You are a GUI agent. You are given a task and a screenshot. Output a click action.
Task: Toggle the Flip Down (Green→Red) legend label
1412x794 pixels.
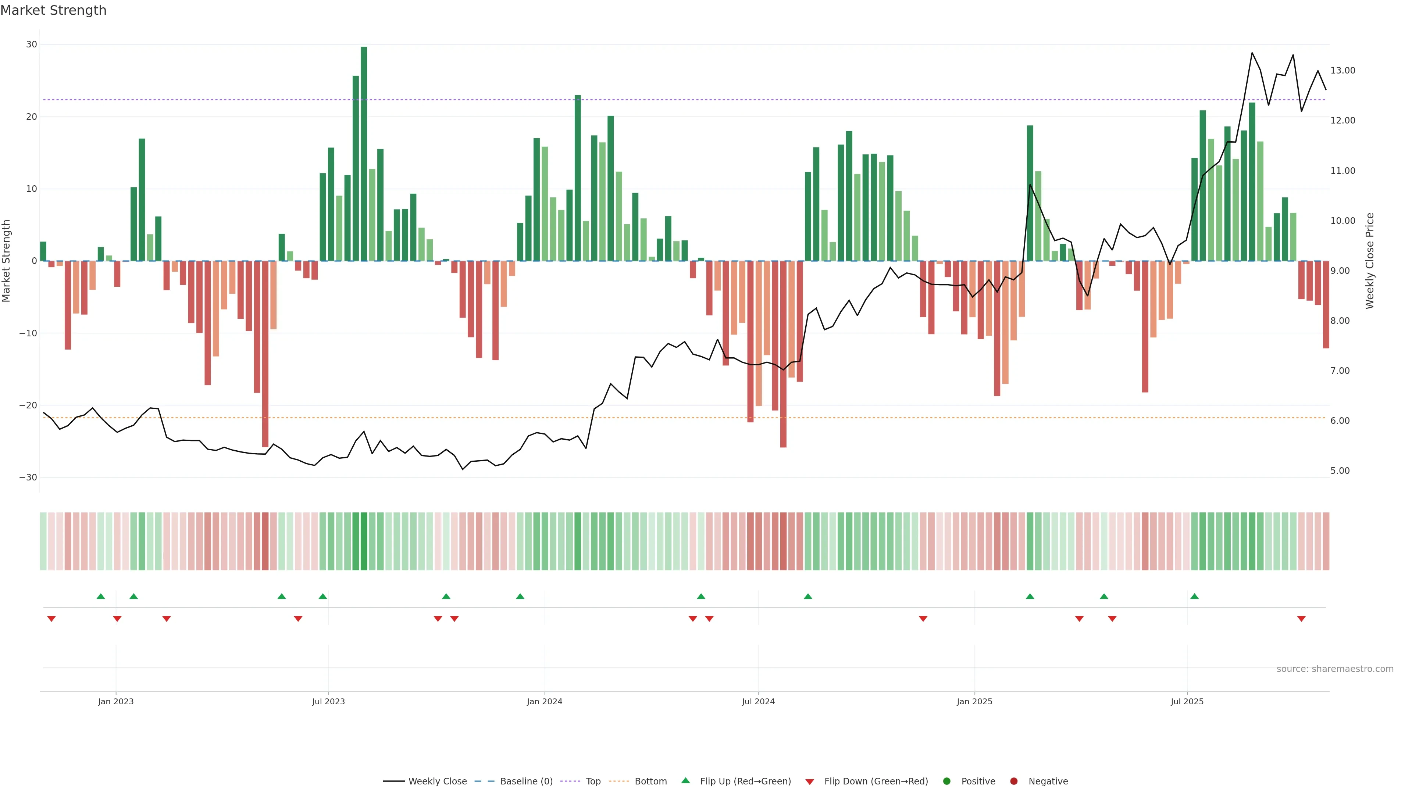tap(876, 782)
